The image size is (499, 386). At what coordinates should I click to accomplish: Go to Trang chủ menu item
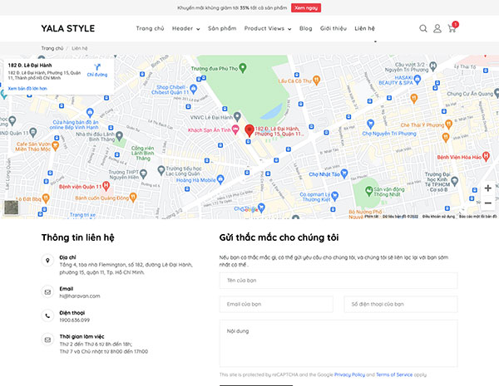pos(150,28)
